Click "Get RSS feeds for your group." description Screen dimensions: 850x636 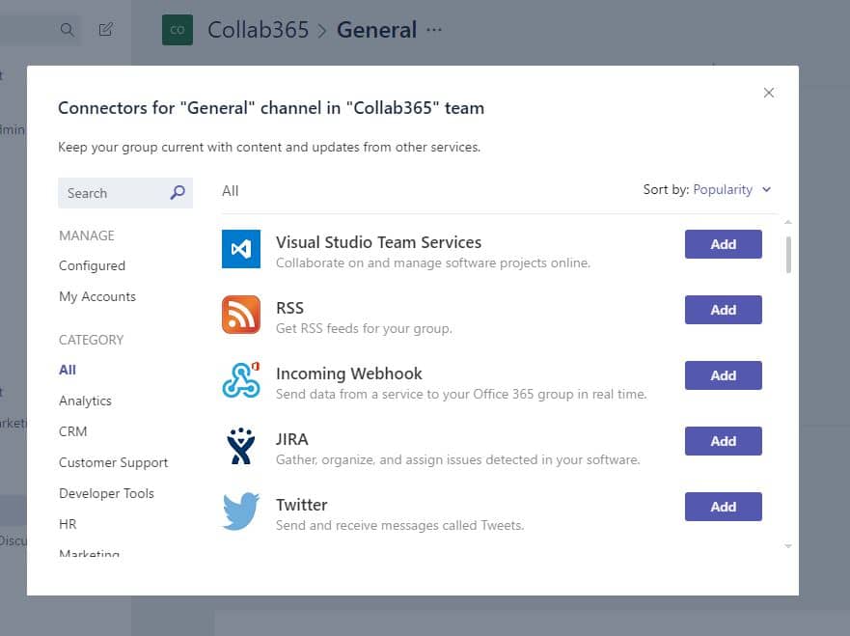(x=364, y=328)
